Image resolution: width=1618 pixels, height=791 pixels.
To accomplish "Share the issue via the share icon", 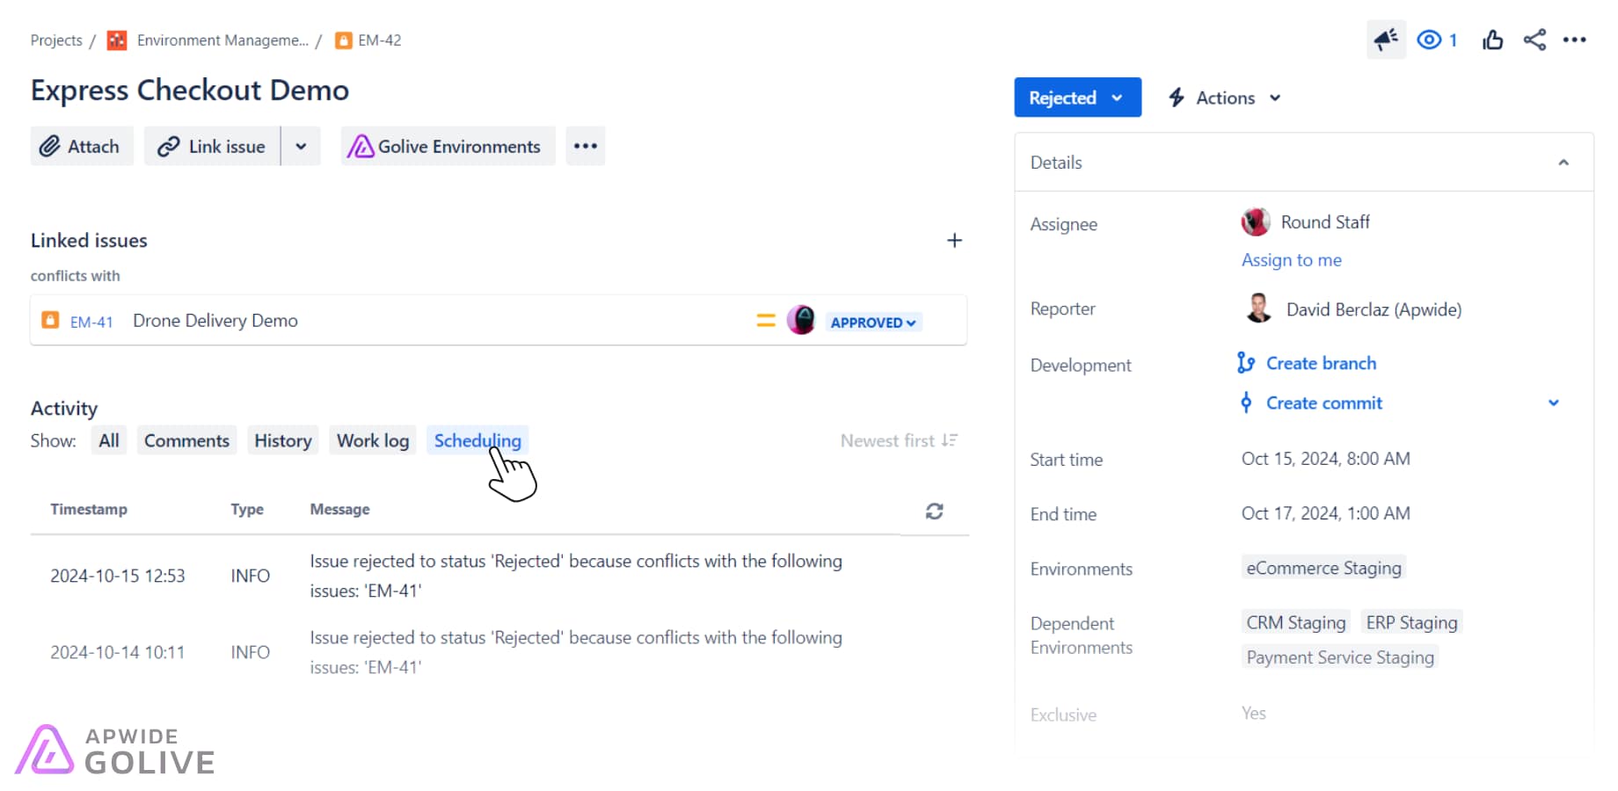I will coord(1535,40).
